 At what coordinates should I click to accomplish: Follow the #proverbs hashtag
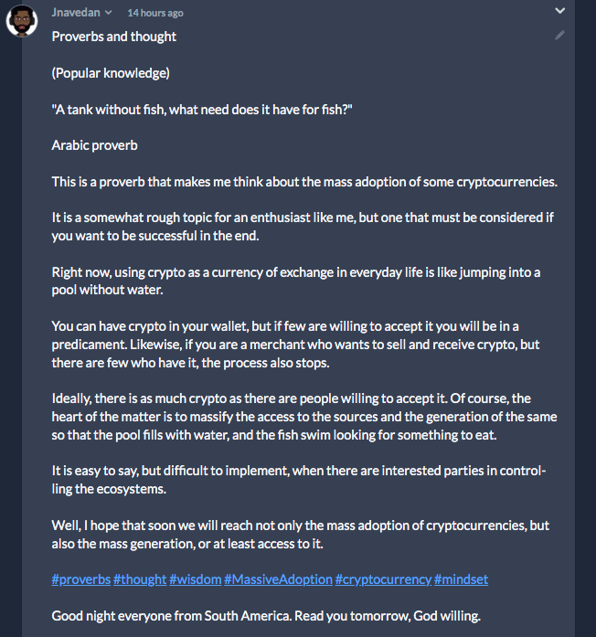(81, 579)
